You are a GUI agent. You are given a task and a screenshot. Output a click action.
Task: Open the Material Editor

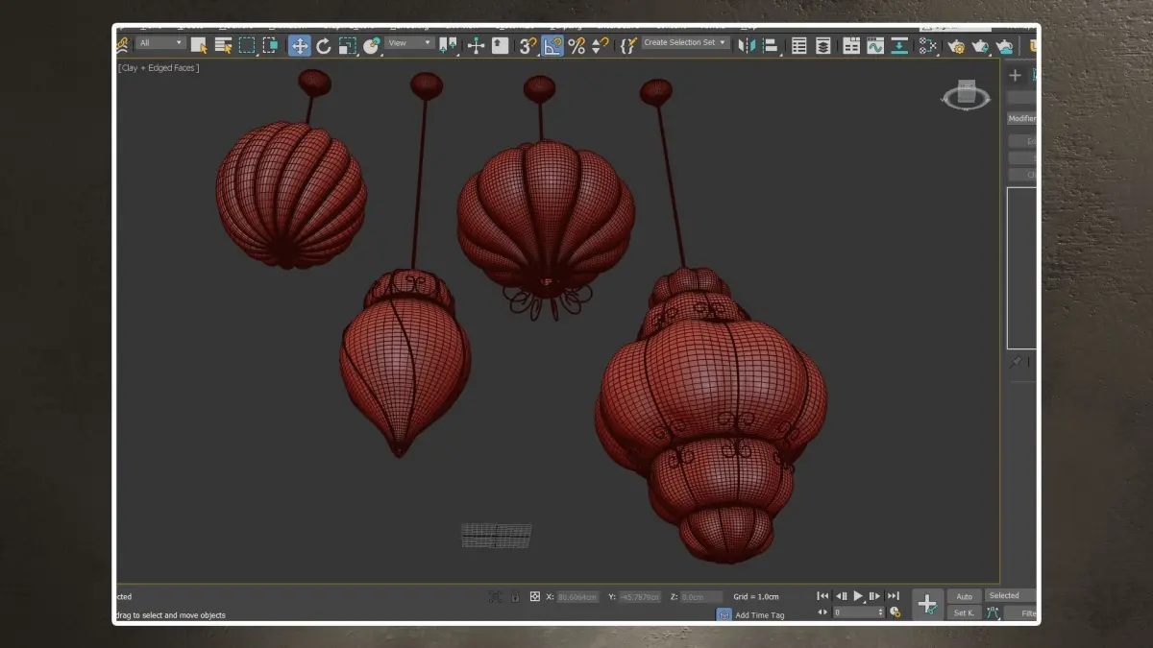(928, 45)
